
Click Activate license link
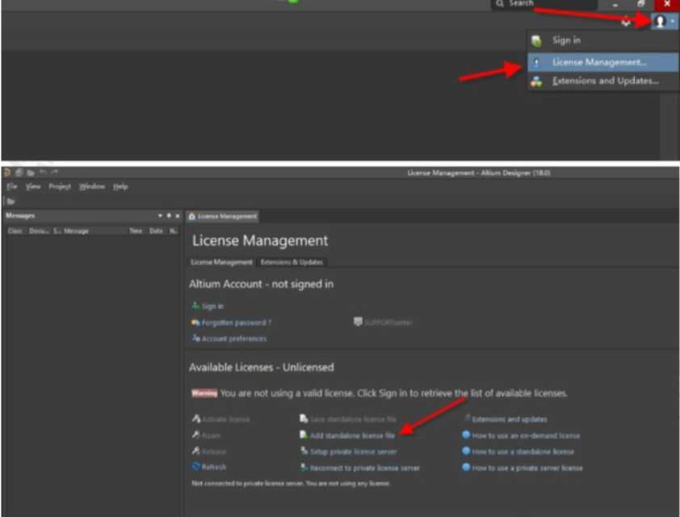coord(225,419)
